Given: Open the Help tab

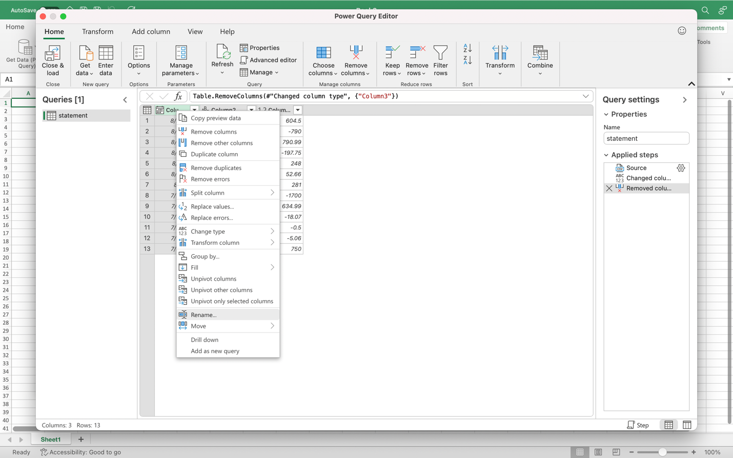Looking at the screenshot, I should point(227,32).
